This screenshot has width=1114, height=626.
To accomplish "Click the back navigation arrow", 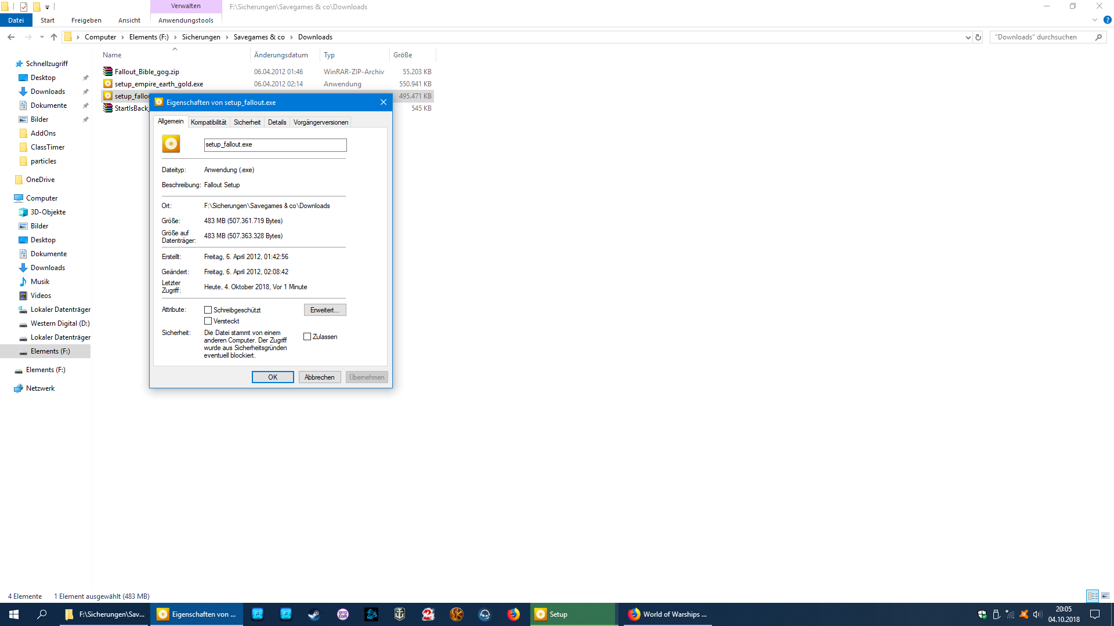I will [11, 37].
